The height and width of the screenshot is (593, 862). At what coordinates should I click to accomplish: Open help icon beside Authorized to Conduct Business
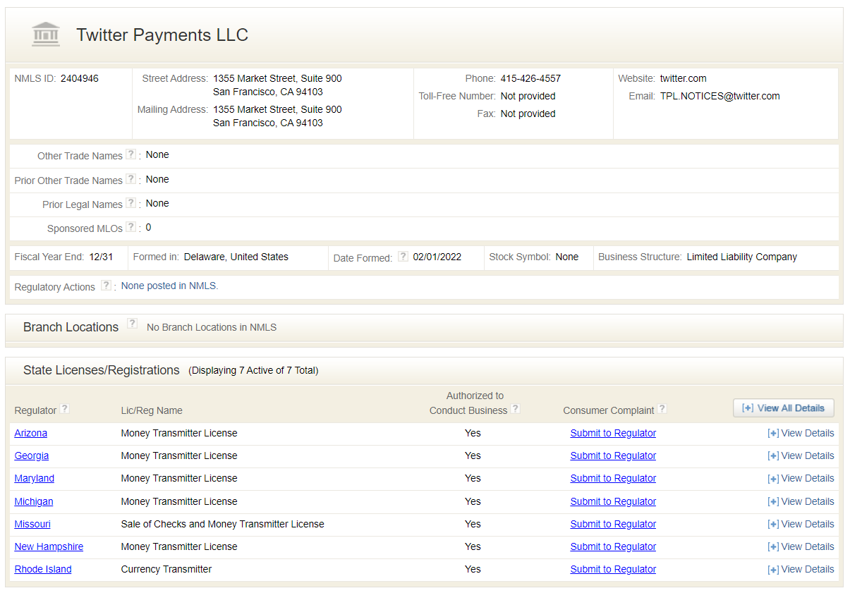tap(515, 409)
